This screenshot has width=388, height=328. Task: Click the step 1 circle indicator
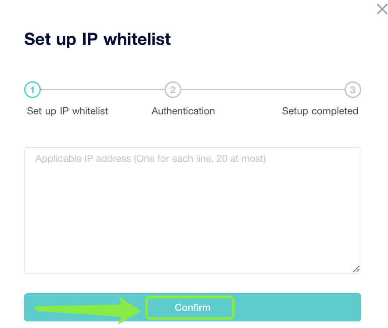(x=32, y=90)
